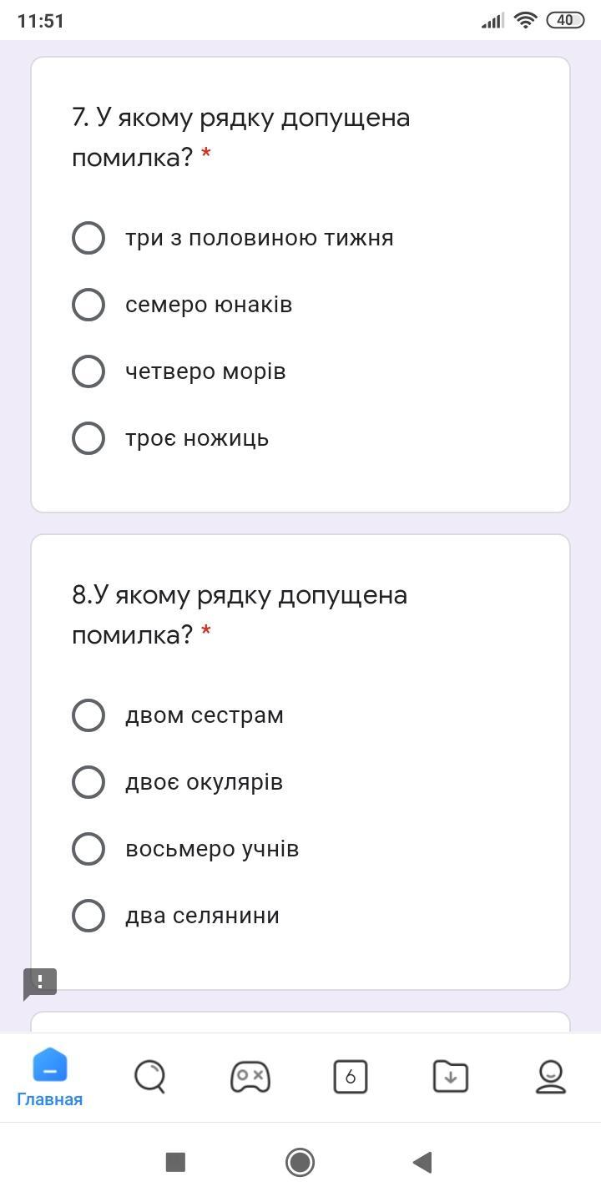The image size is (601, 1202).
Task: Tap the battery indicator in status bar
Action: click(565, 20)
